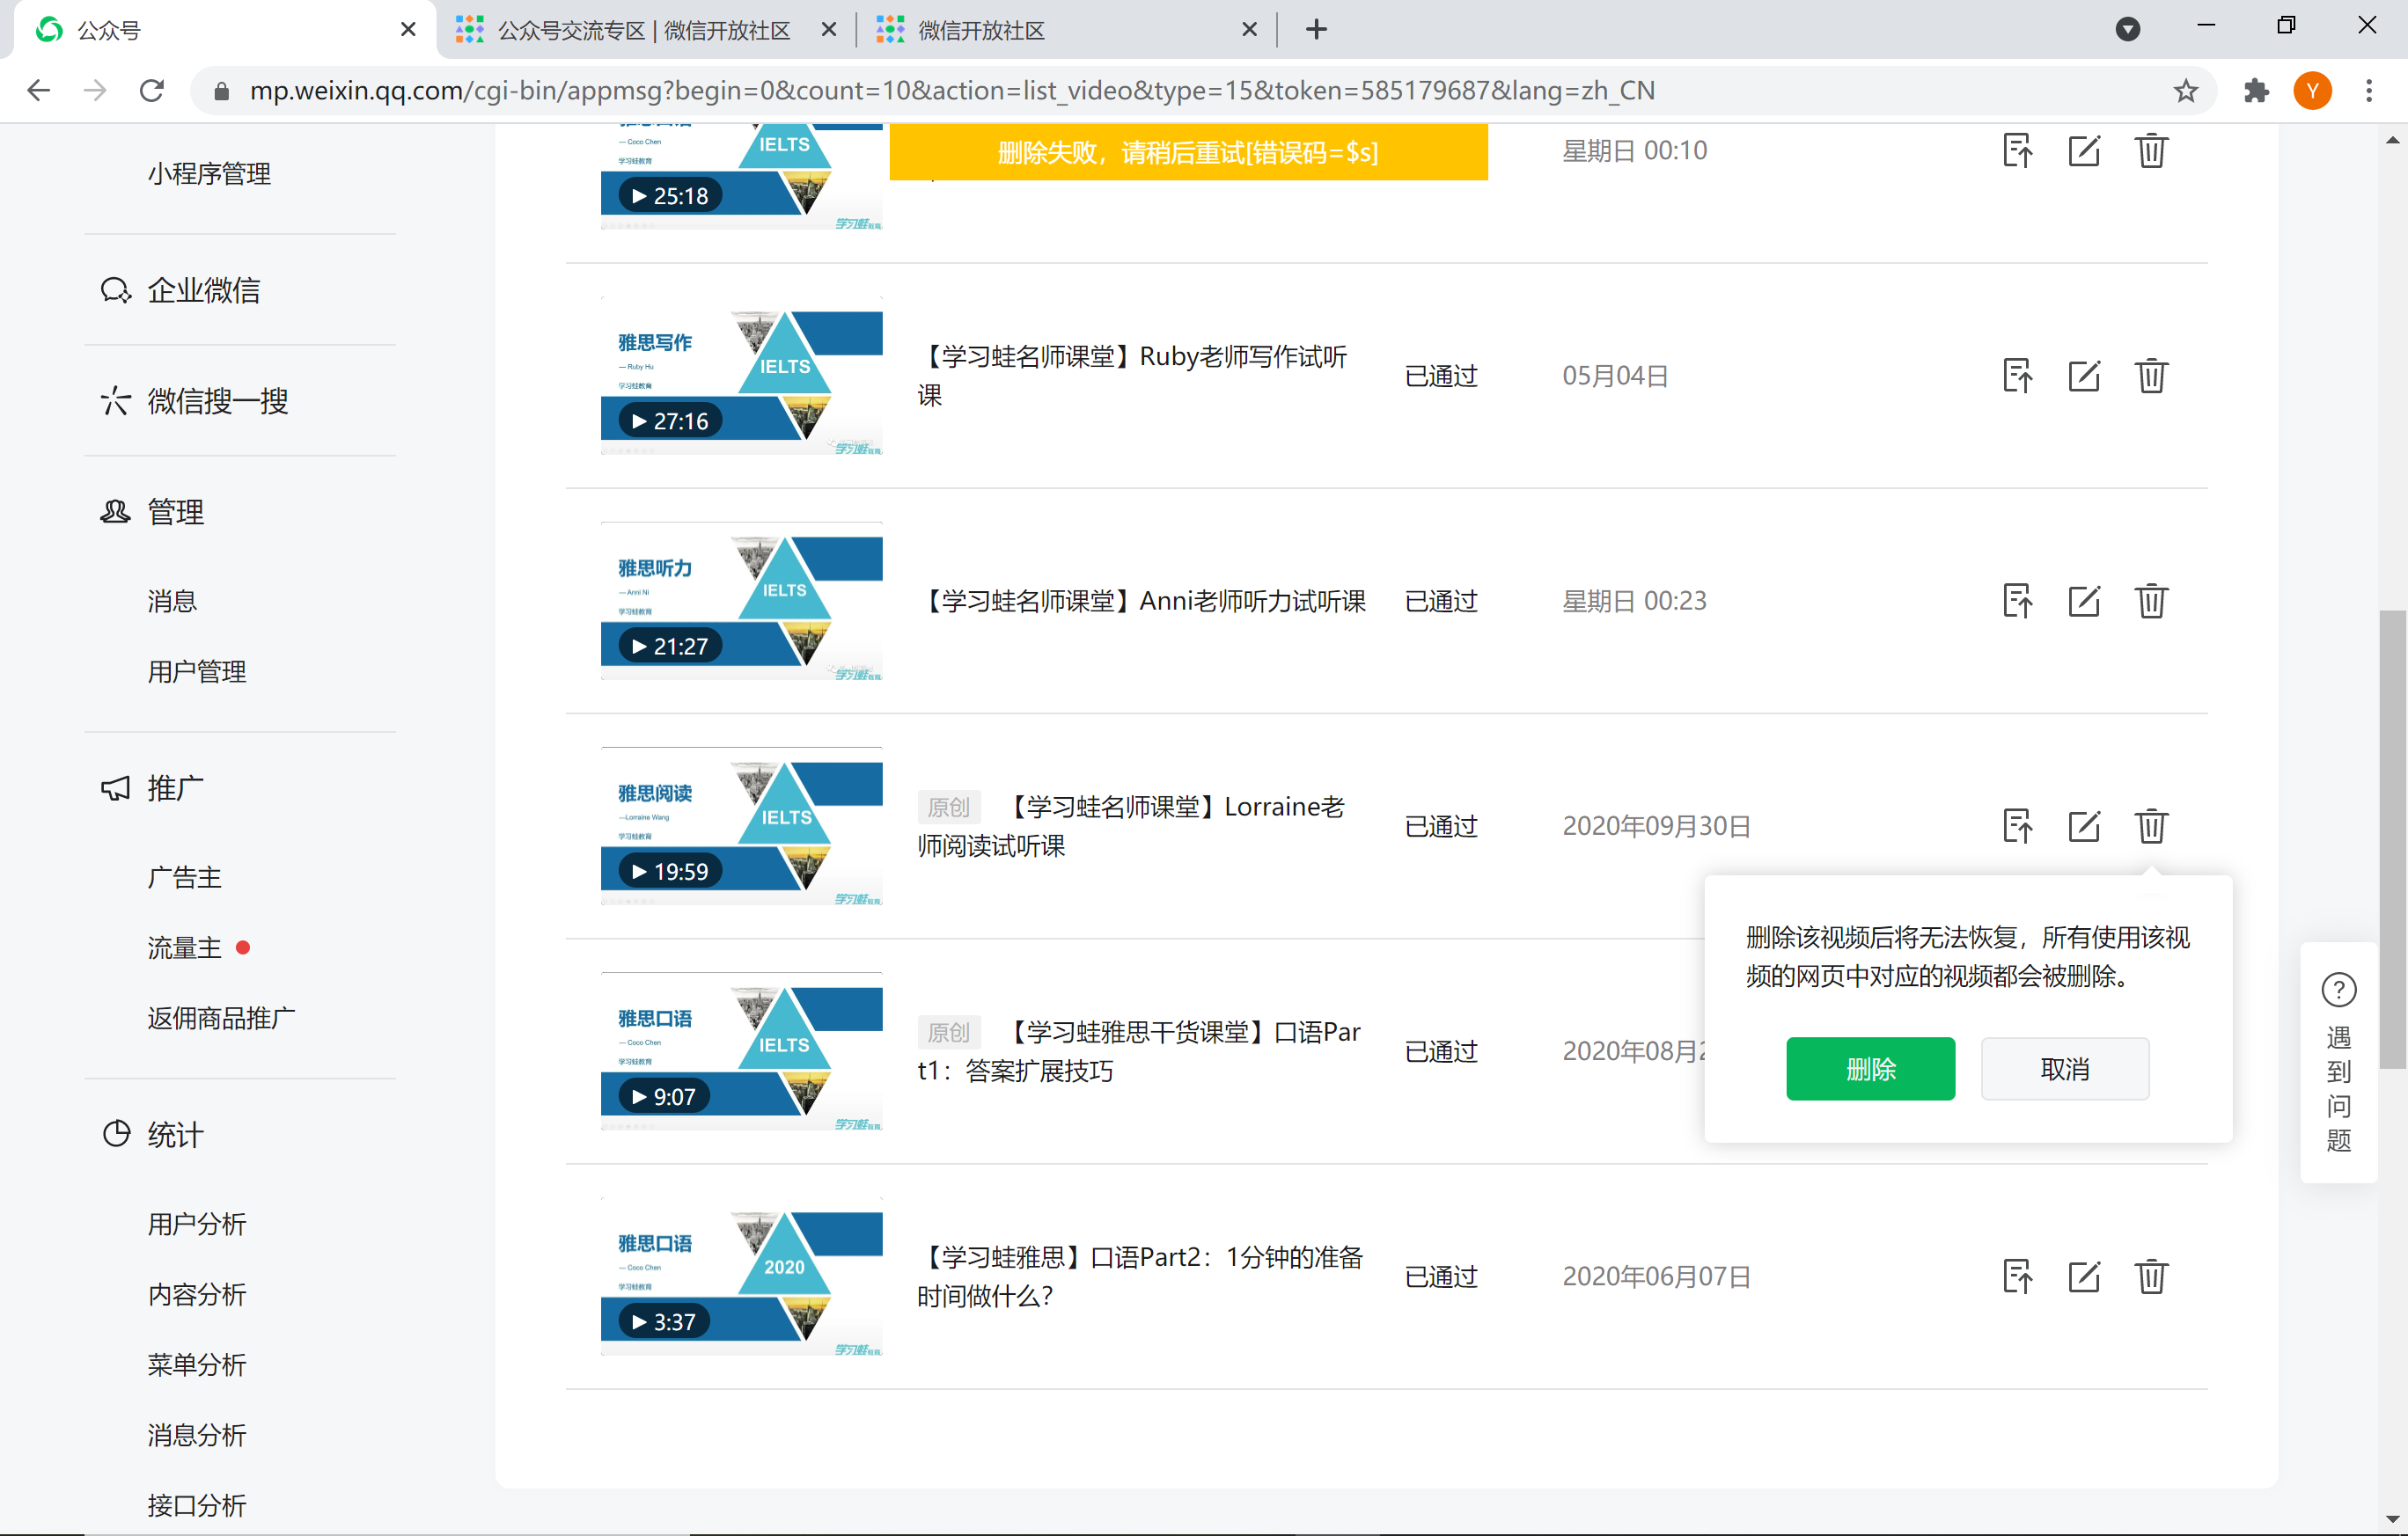Screen dimensions: 2408x1536
Task: Click edit icon on 口语Part2 video row
Action: coord(2083,1276)
